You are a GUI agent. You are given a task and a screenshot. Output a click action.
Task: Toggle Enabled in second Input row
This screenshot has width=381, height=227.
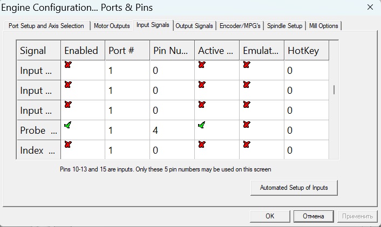pos(68,85)
